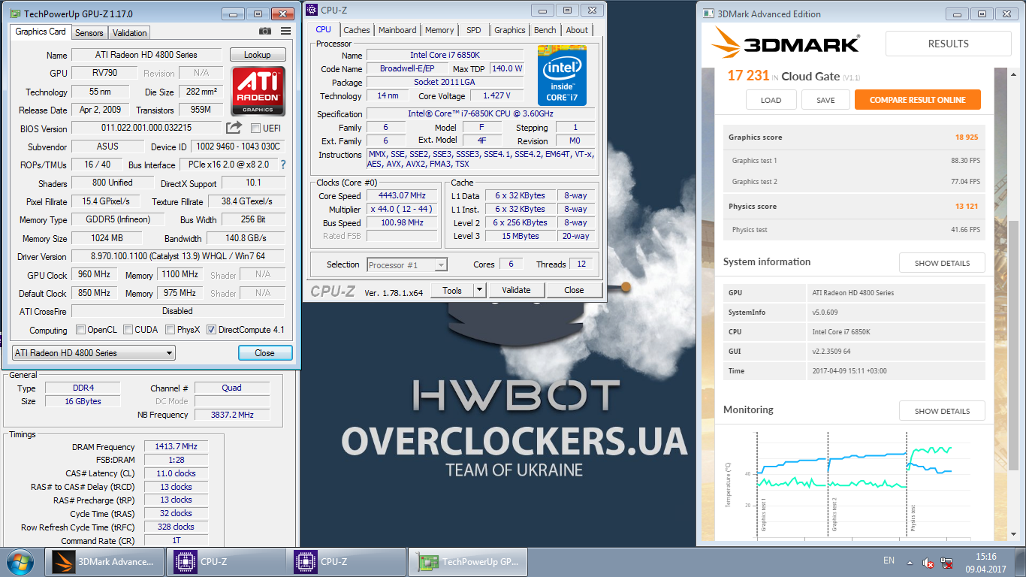This screenshot has width=1026, height=577.
Task: Switch to GPU-Z Validation tab
Action: click(x=130, y=33)
